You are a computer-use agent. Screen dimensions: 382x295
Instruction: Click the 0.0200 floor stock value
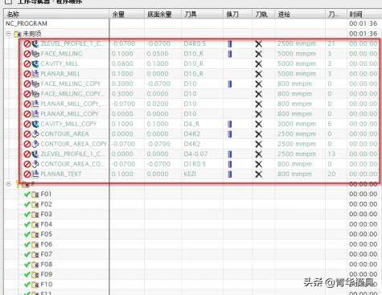(158, 104)
